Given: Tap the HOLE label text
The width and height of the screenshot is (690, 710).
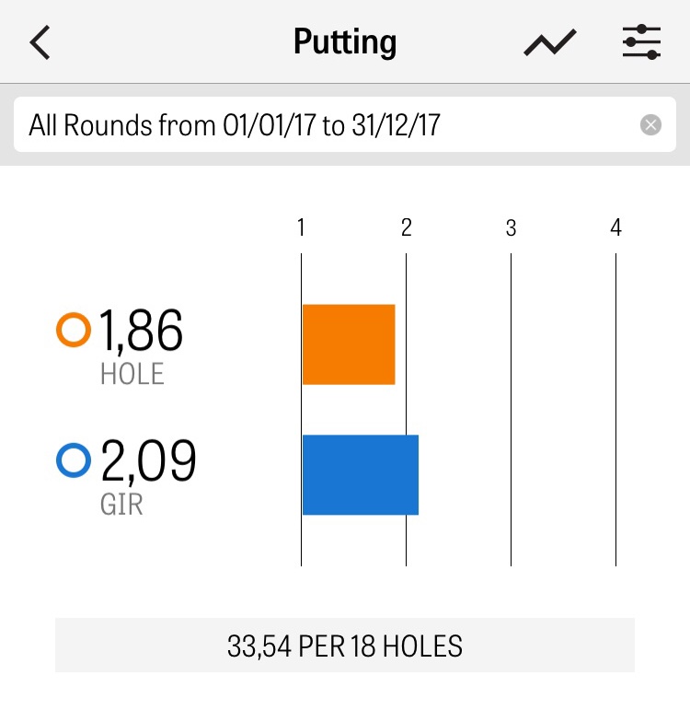Looking at the screenshot, I should (132, 374).
